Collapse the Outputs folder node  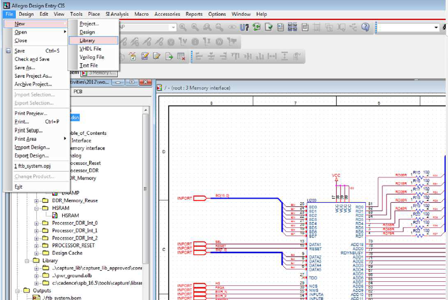click(x=18, y=291)
